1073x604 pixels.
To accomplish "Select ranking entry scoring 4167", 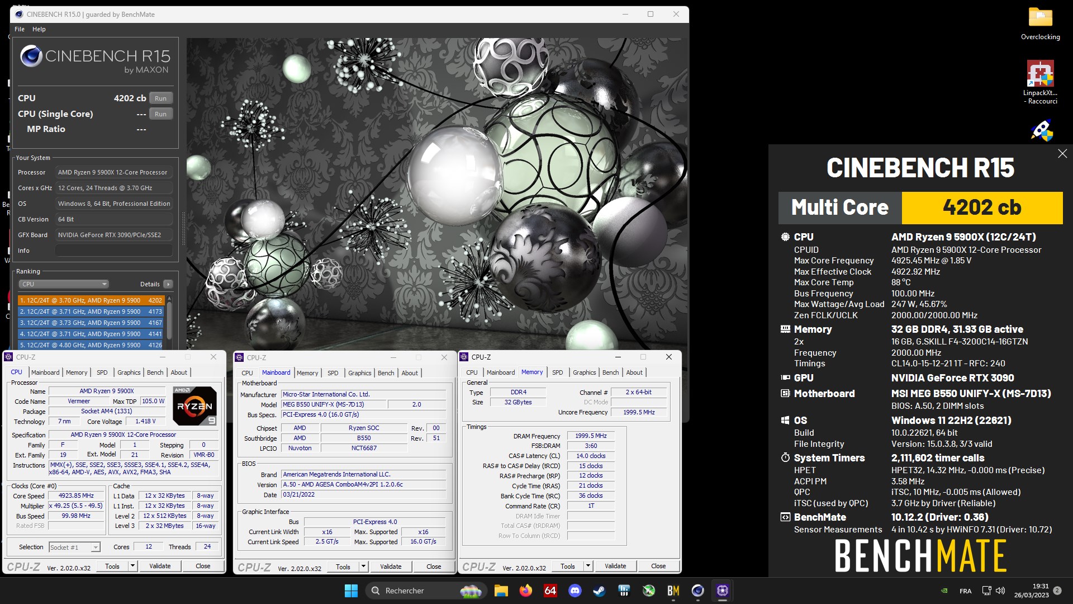I will [x=91, y=323].
